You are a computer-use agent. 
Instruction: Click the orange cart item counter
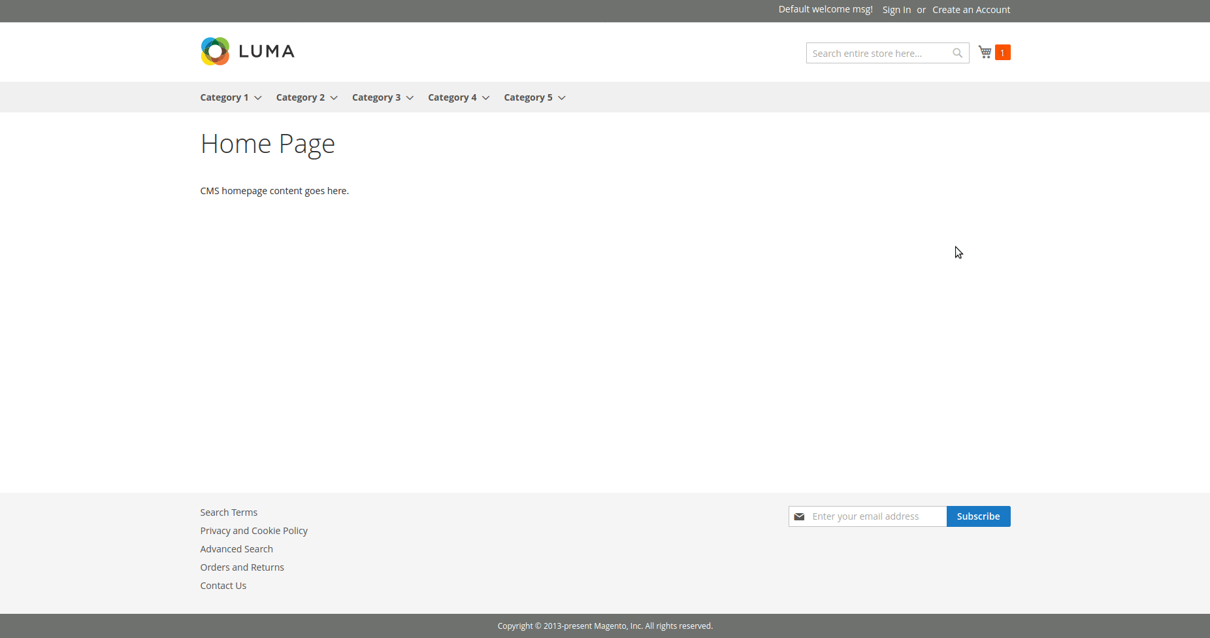[x=1002, y=52]
